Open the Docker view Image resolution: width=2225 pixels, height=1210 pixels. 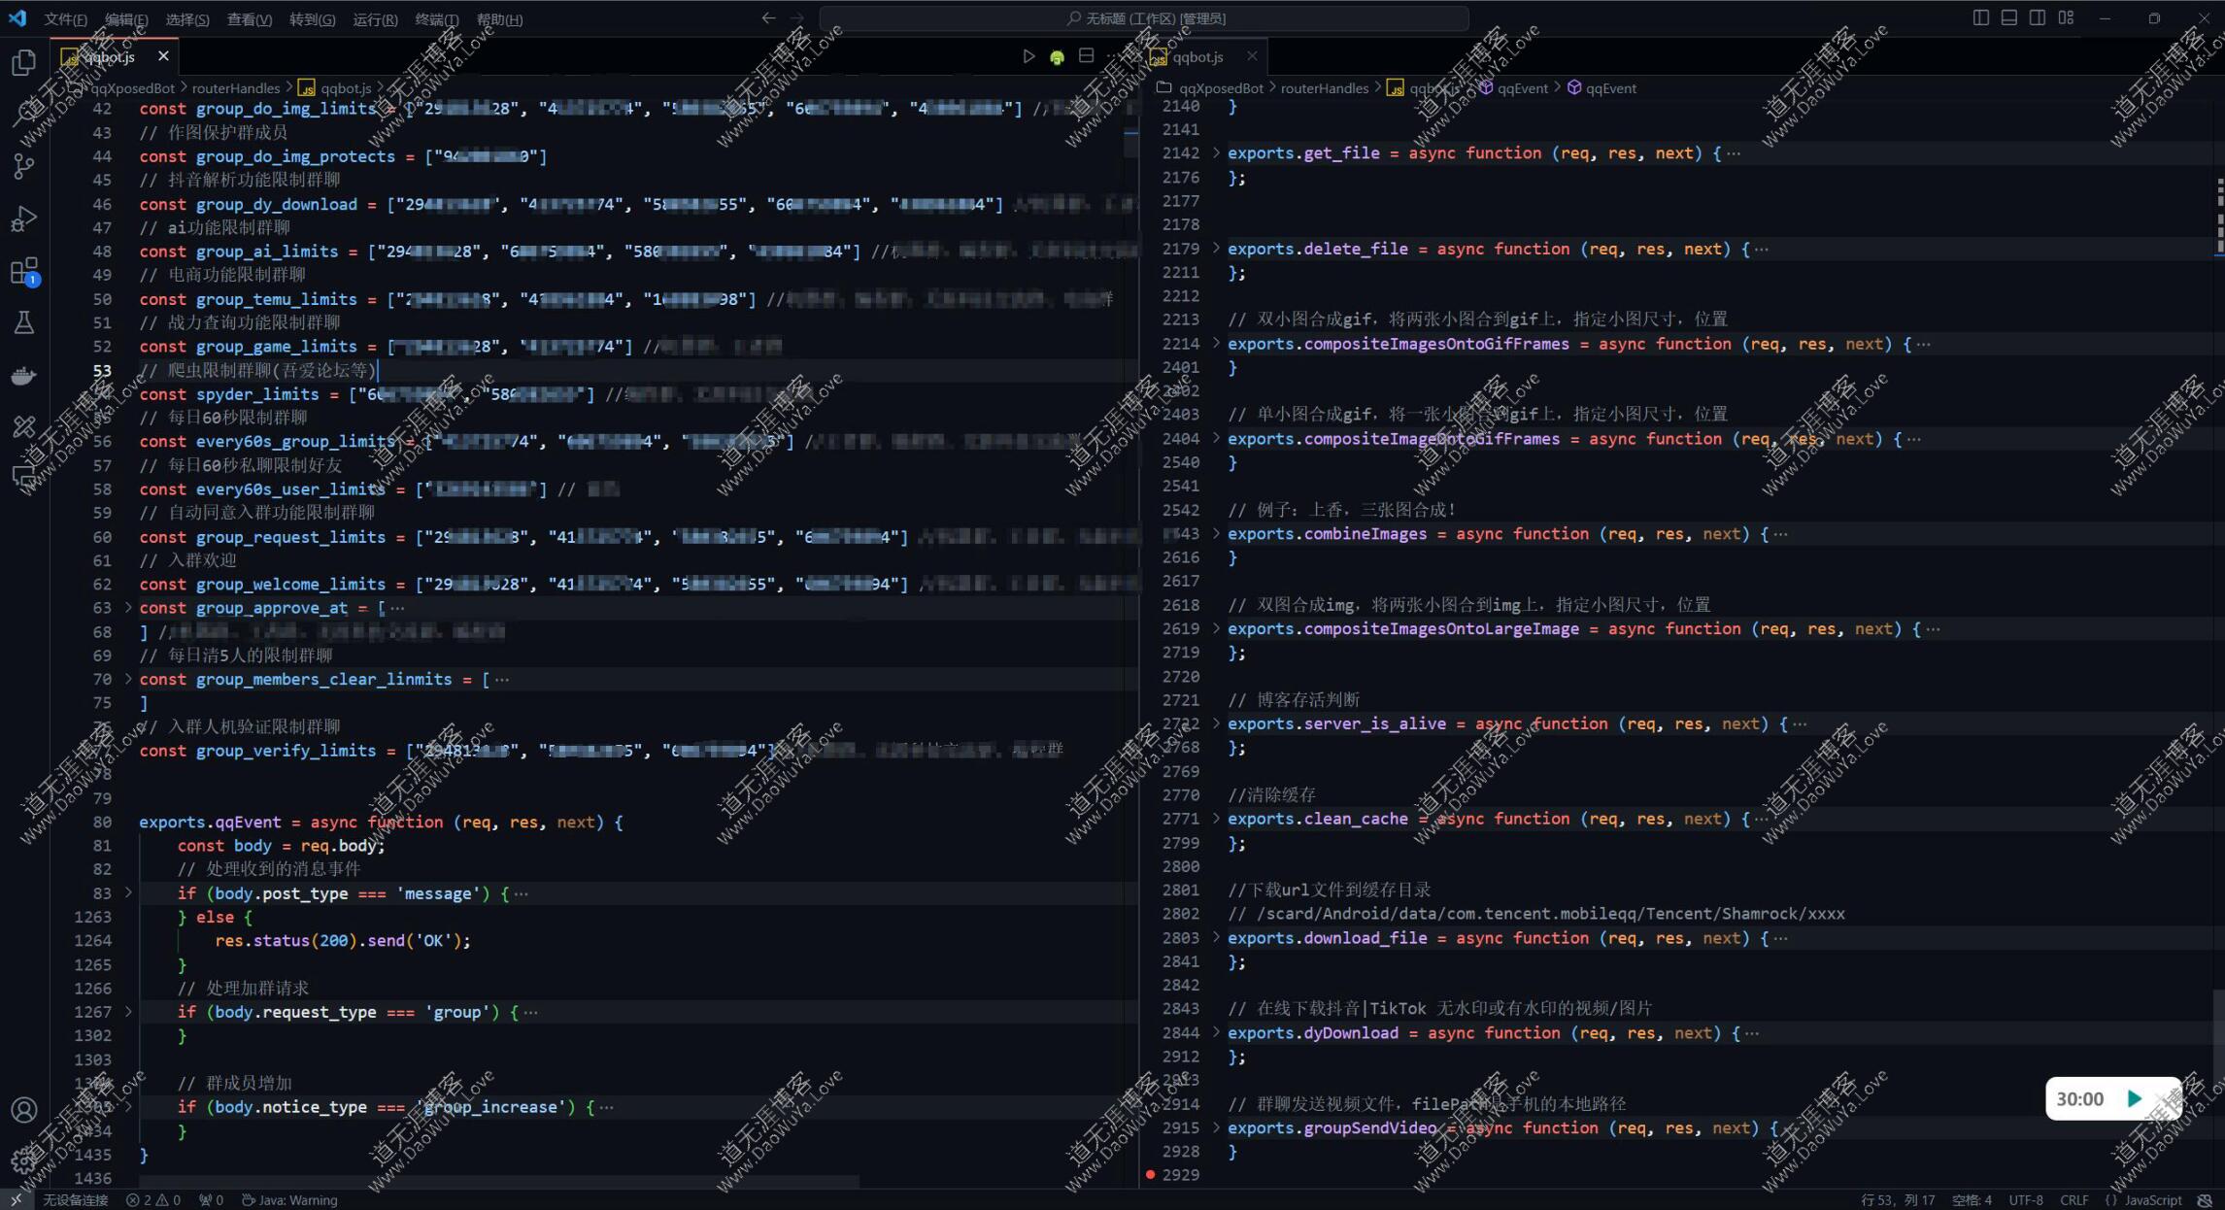click(24, 376)
